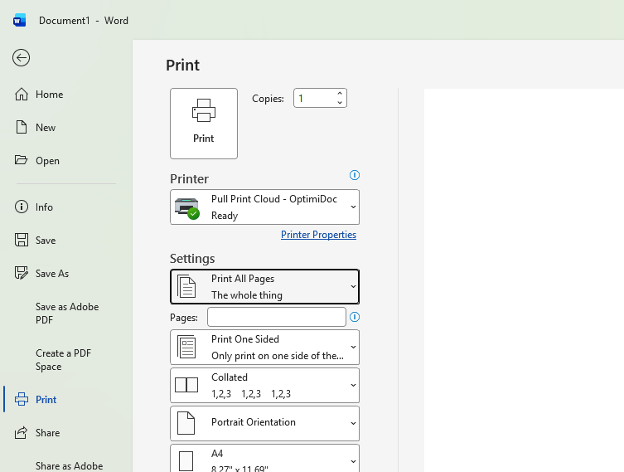This screenshot has height=472, width=624.
Task: Click the New document icon
Action: coord(22,128)
